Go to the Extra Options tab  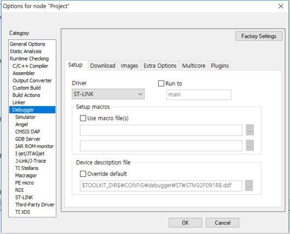click(160, 66)
